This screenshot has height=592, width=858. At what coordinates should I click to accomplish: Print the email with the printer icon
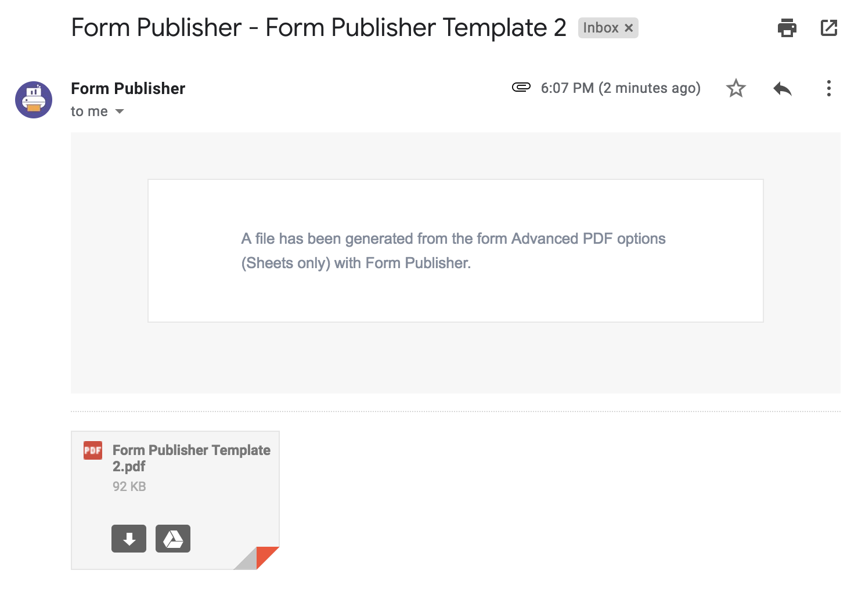(x=787, y=27)
